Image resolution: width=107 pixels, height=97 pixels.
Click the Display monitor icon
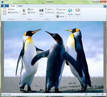point(78,10)
